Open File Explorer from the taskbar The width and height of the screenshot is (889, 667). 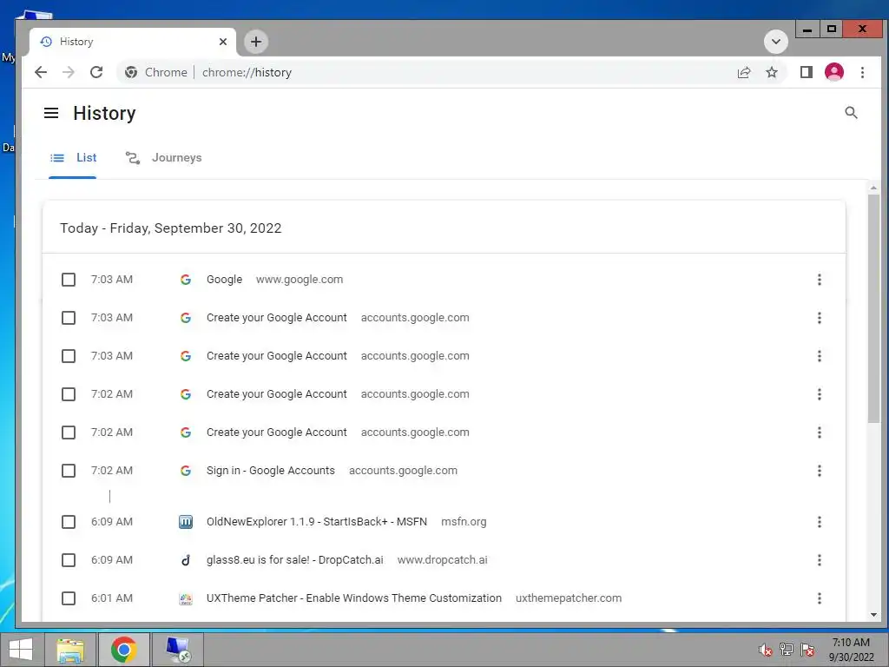click(x=70, y=650)
